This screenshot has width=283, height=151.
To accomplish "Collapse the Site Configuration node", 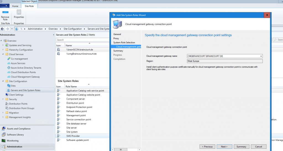I will coord(3,81).
